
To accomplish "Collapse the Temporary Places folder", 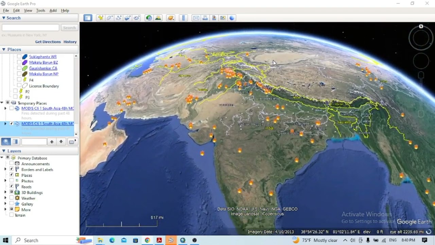I will click(x=2, y=102).
